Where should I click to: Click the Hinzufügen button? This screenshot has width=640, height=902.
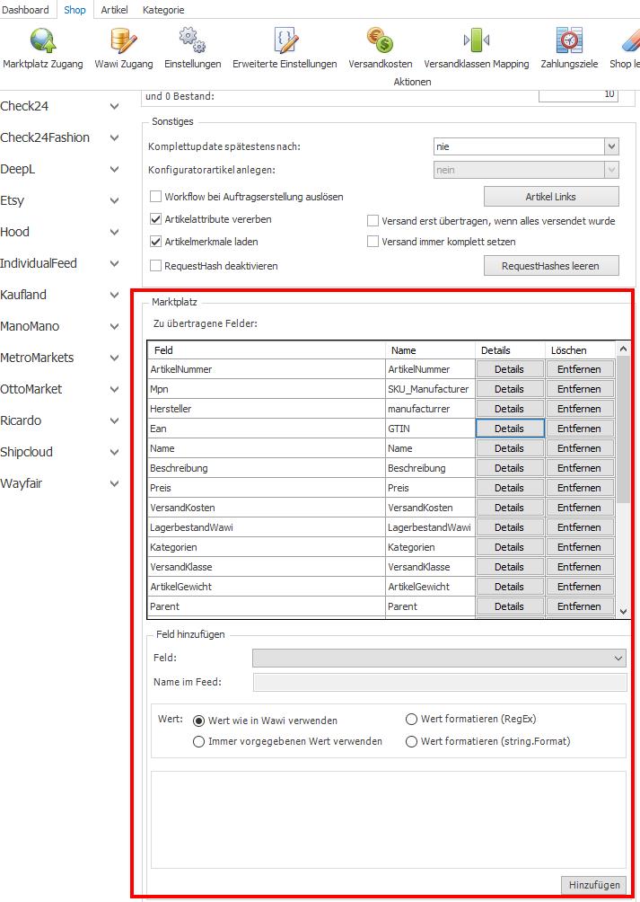[x=594, y=885]
